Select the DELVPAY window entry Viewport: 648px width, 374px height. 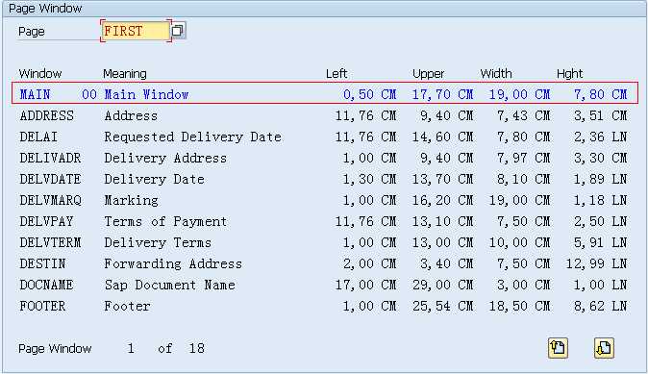click(x=47, y=221)
